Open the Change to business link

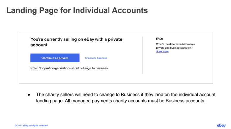96,58
